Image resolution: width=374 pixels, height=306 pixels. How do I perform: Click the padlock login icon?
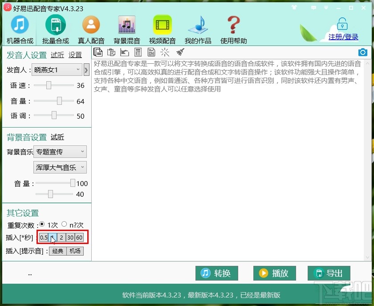coord(342,24)
